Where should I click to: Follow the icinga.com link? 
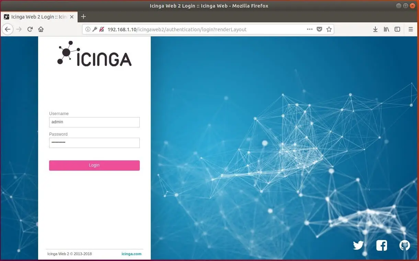coord(132,254)
